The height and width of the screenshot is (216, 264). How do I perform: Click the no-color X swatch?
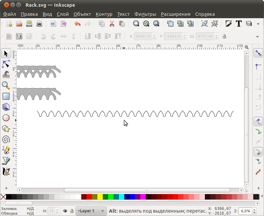pos(3,197)
